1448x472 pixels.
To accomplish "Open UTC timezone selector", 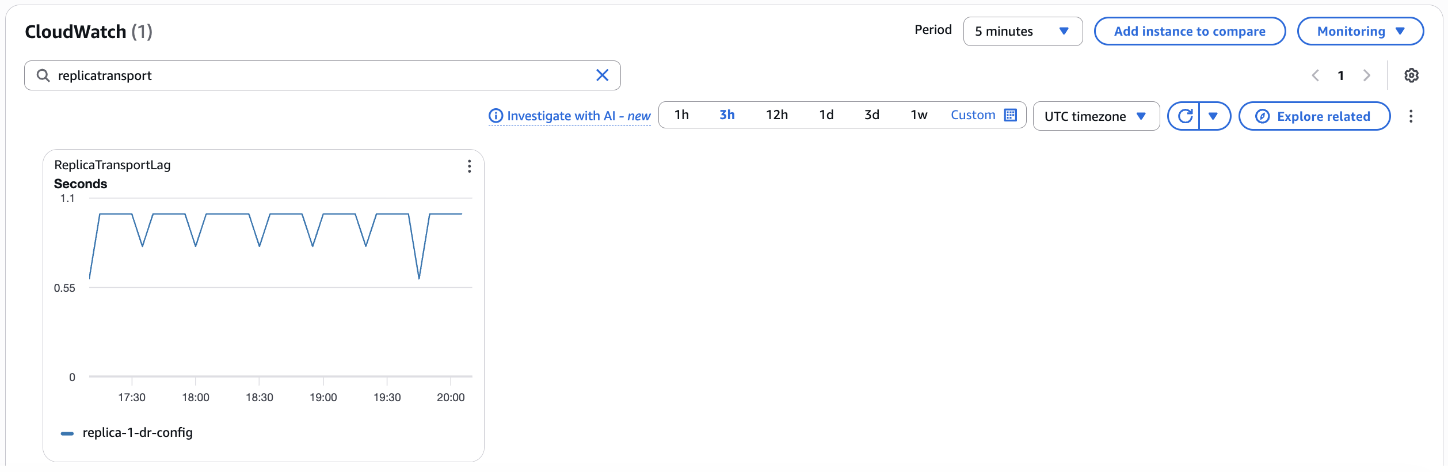I will point(1096,116).
